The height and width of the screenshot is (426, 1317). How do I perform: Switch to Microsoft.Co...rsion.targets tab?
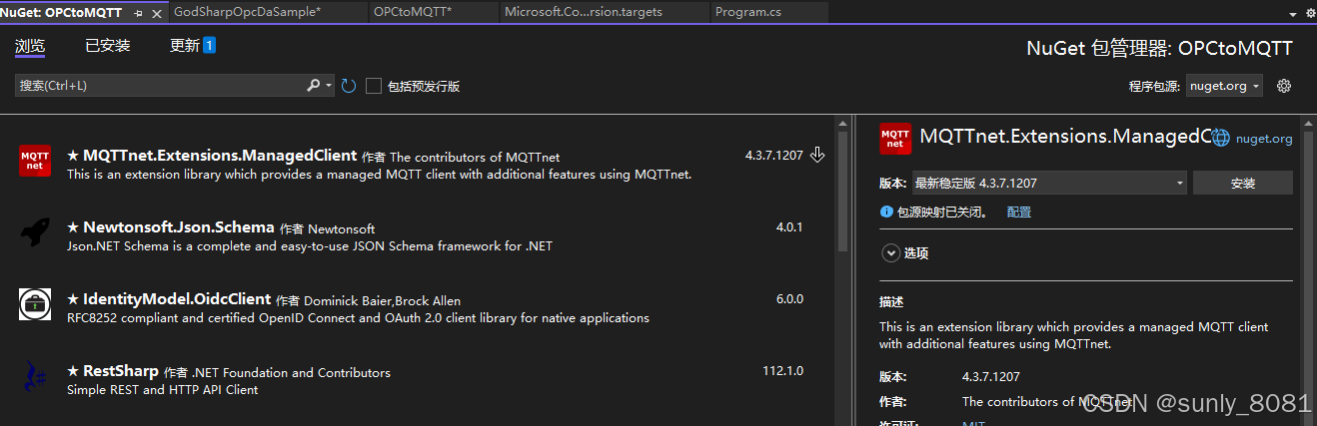click(584, 12)
